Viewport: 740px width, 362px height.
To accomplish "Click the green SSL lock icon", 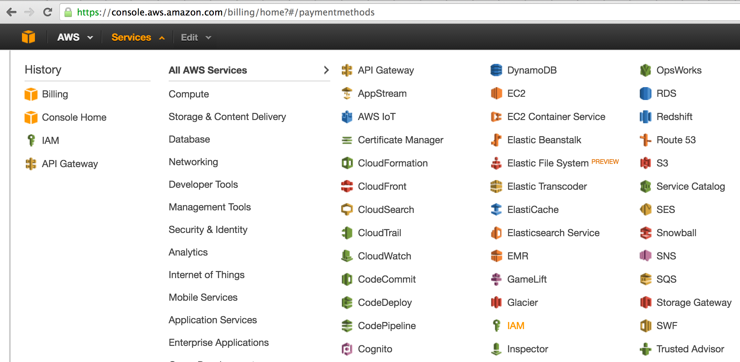I will [x=68, y=12].
